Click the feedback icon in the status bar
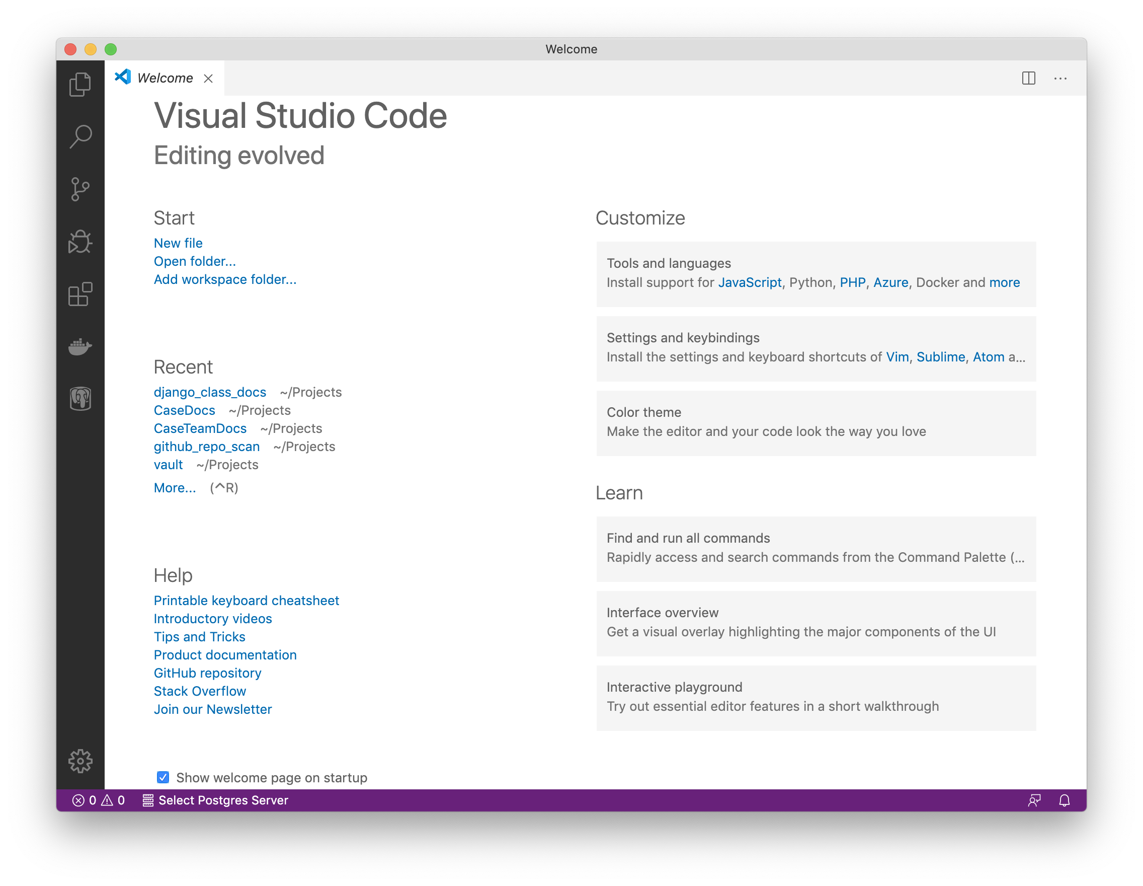 pos(1035,800)
